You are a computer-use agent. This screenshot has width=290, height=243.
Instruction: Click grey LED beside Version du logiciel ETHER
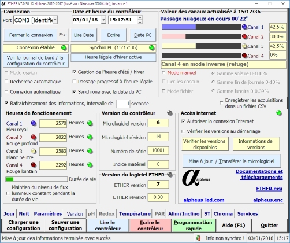(x=170, y=175)
